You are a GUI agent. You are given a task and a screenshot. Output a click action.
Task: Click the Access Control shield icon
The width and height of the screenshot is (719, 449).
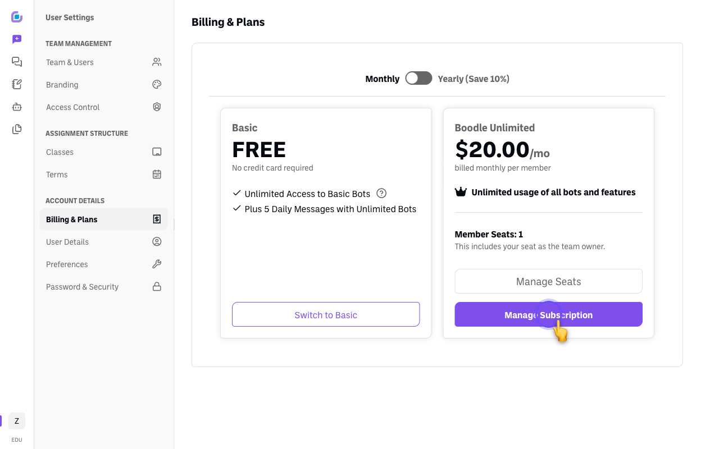(157, 107)
